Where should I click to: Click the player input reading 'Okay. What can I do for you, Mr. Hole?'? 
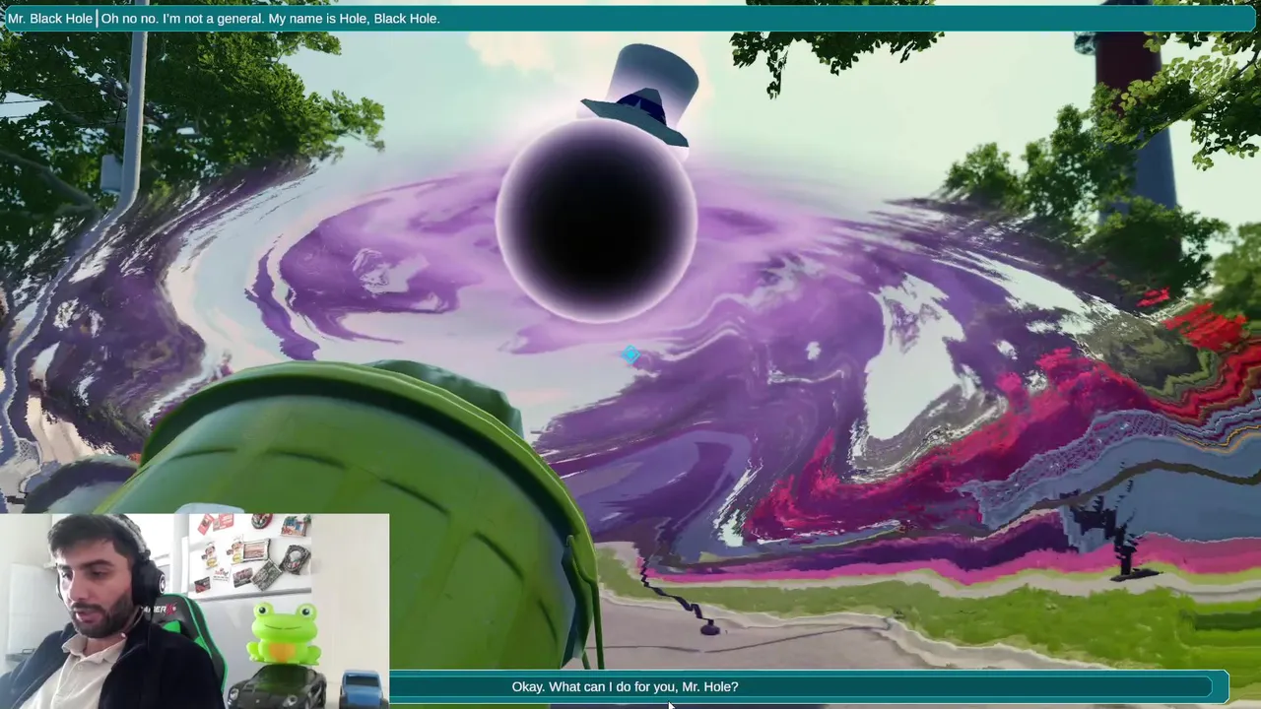(808, 686)
